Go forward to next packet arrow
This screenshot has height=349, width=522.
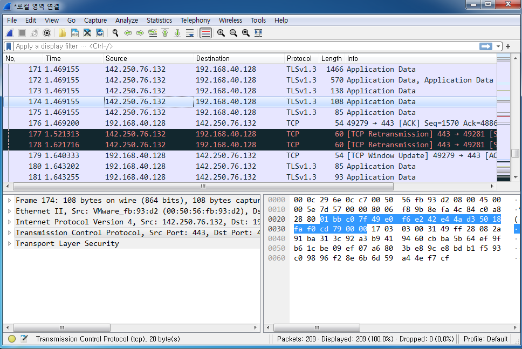pyautogui.click(x=140, y=33)
